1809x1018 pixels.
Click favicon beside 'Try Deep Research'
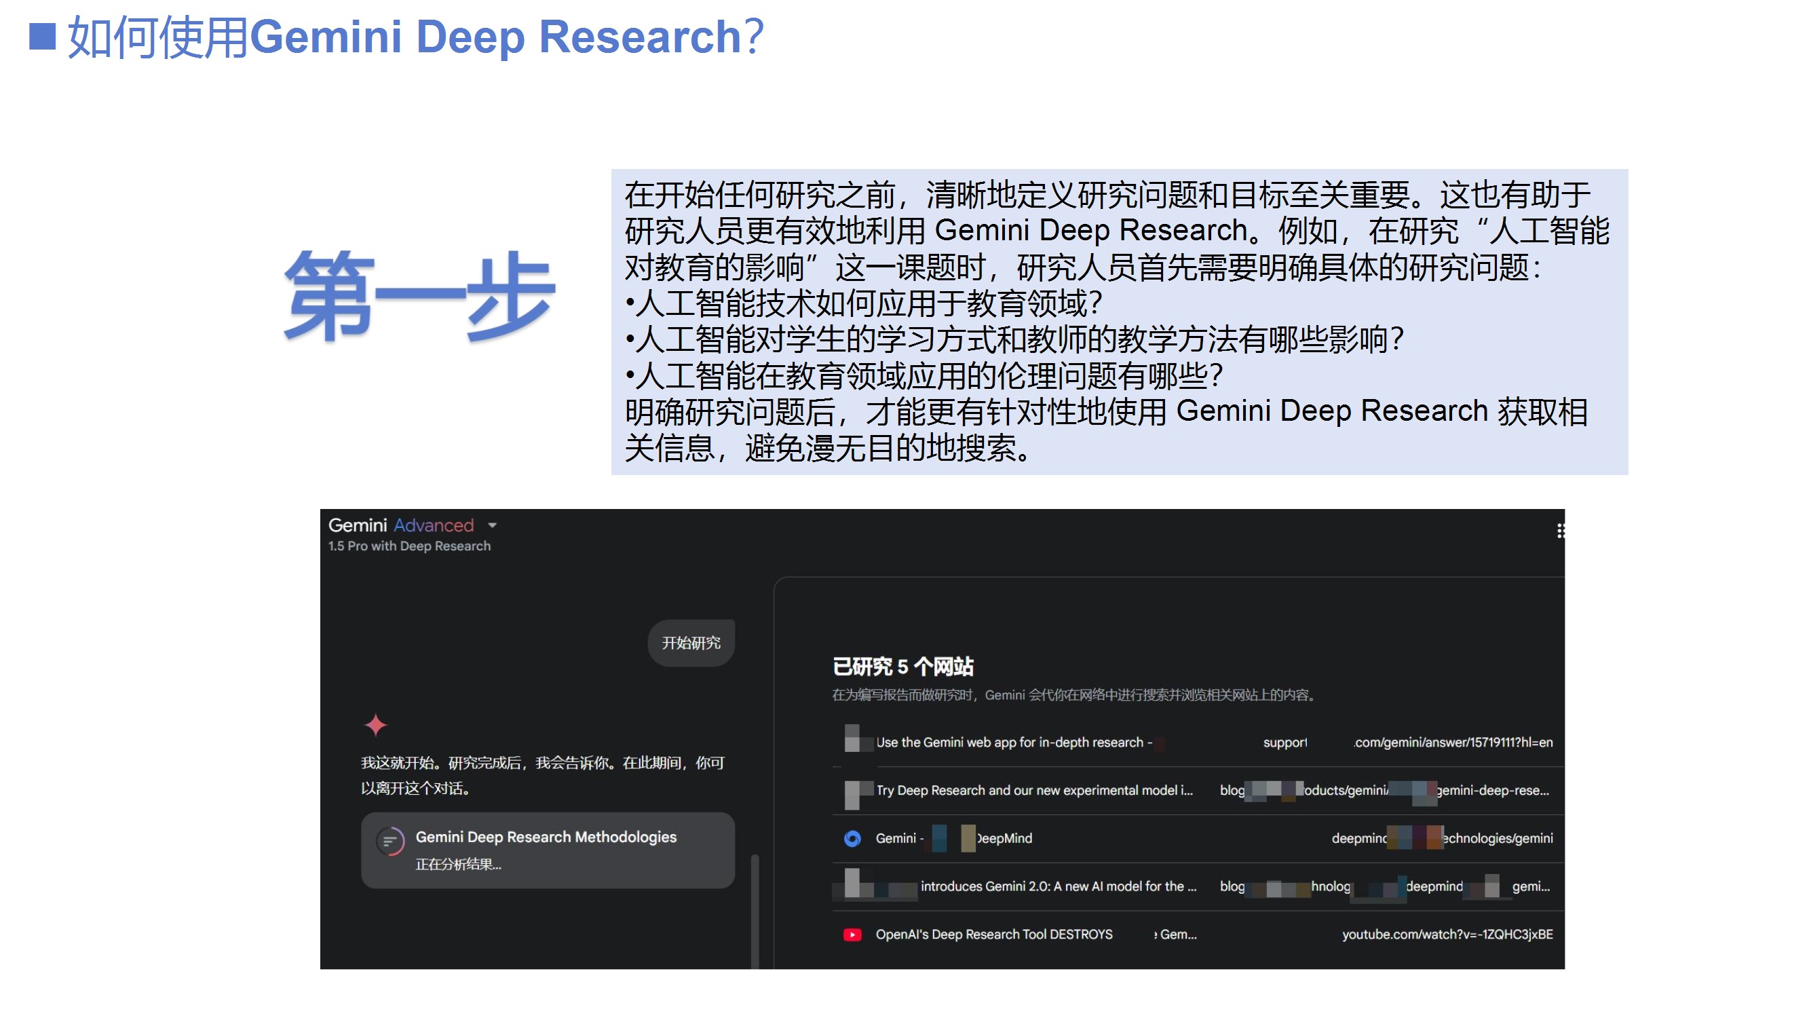pos(852,794)
